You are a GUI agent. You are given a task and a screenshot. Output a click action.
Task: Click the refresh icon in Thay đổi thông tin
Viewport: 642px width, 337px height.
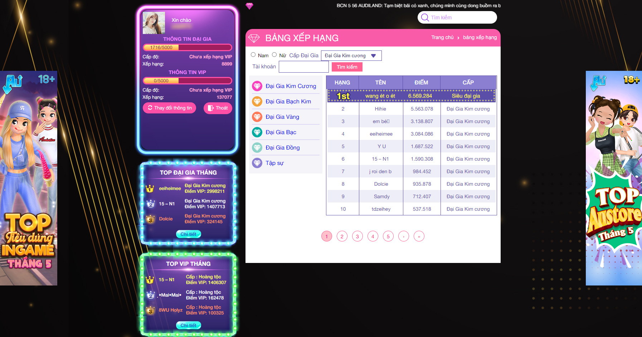(150, 108)
